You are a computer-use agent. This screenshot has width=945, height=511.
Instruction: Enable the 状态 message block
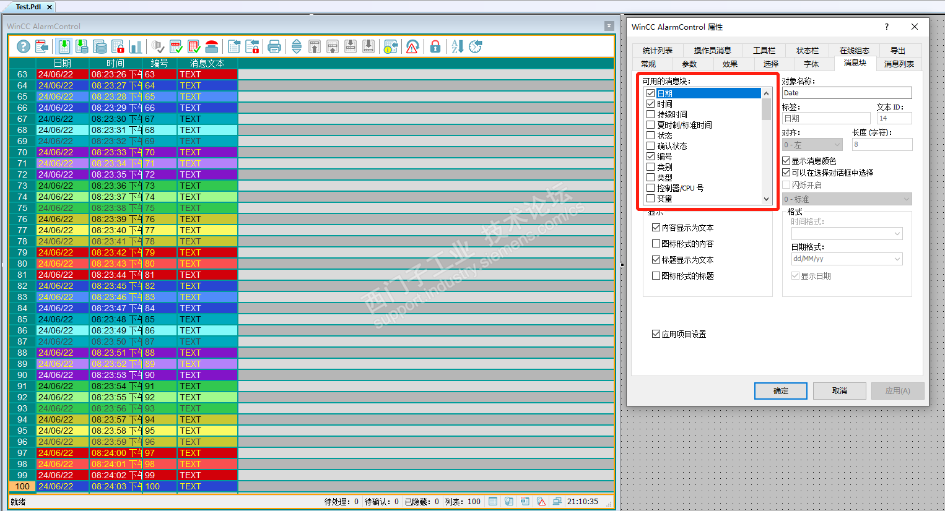pyautogui.click(x=650, y=135)
